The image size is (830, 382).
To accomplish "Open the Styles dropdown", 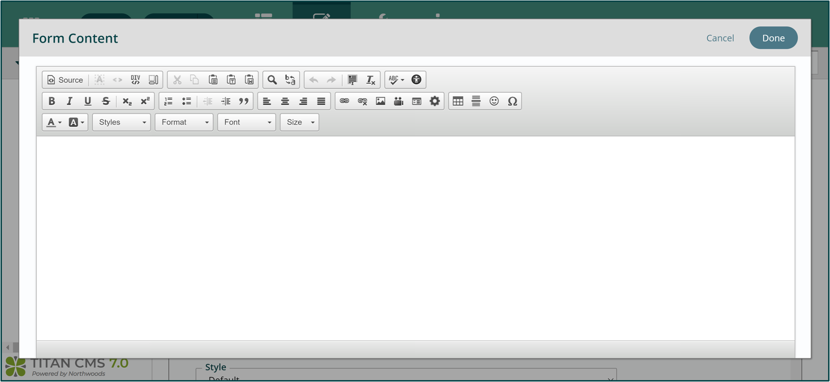I will [x=121, y=122].
